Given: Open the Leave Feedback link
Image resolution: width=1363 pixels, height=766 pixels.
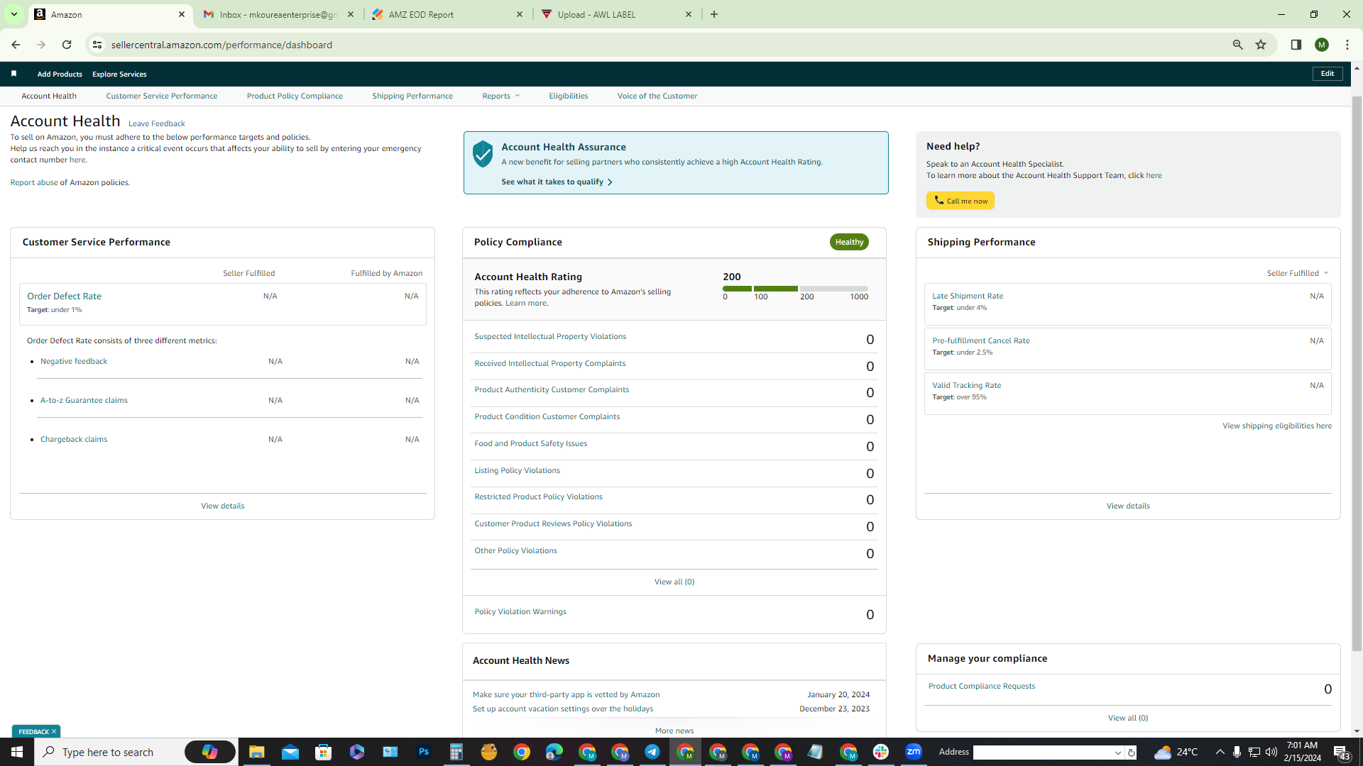Looking at the screenshot, I should 156,123.
